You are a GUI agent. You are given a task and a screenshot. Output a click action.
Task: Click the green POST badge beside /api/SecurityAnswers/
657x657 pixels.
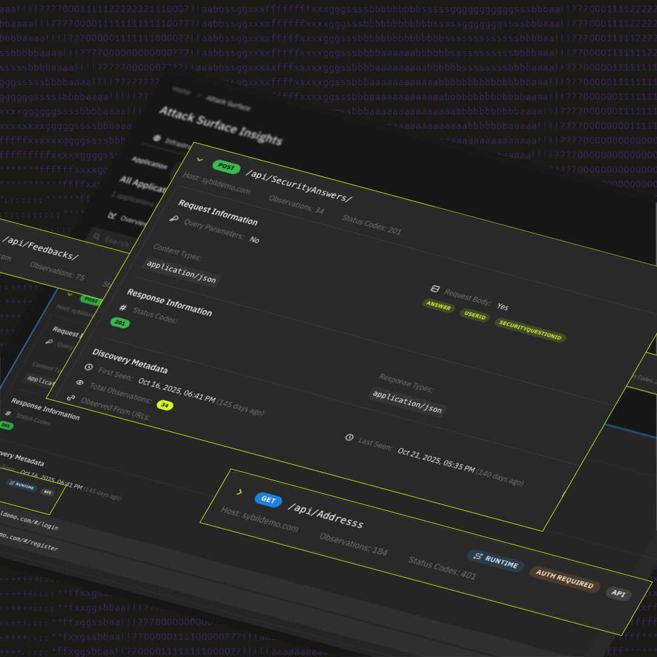pos(226,166)
